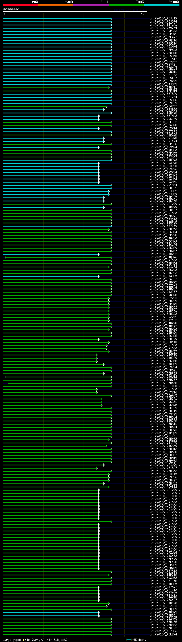
Task: Select the label UniRef100_A9S9E8
Action: [163, 110]
